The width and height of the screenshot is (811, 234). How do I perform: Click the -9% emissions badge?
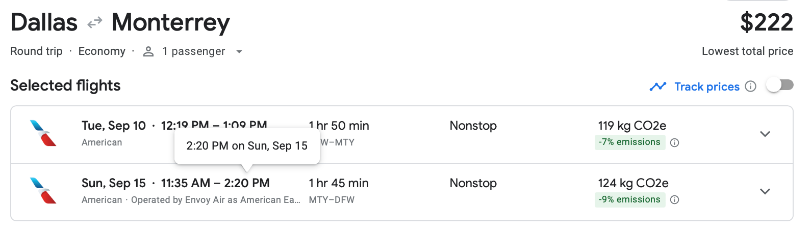tap(629, 200)
